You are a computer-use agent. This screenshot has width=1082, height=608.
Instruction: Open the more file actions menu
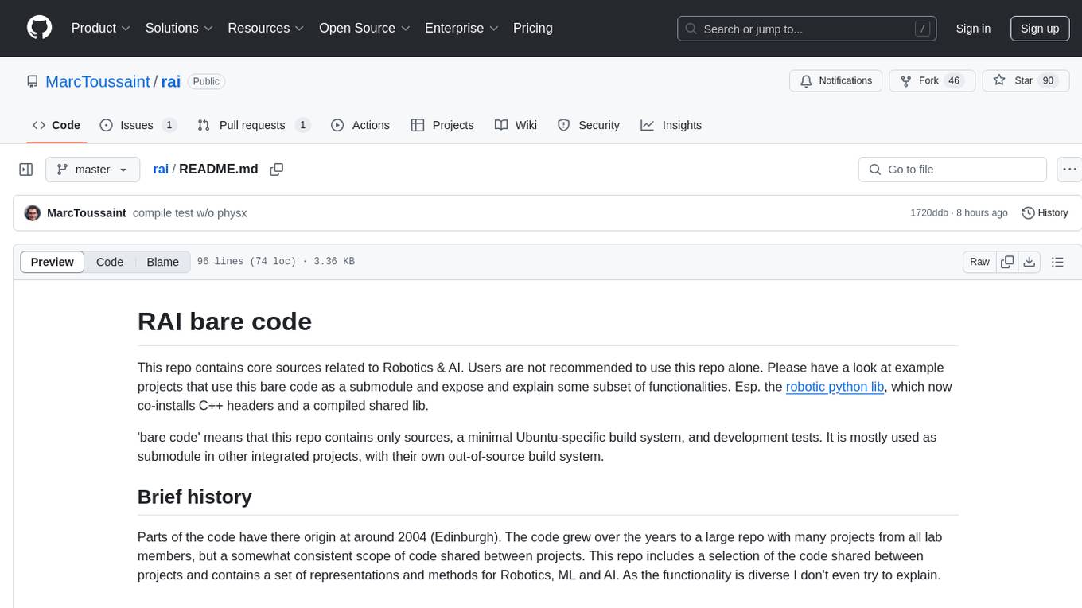(1069, 170)
